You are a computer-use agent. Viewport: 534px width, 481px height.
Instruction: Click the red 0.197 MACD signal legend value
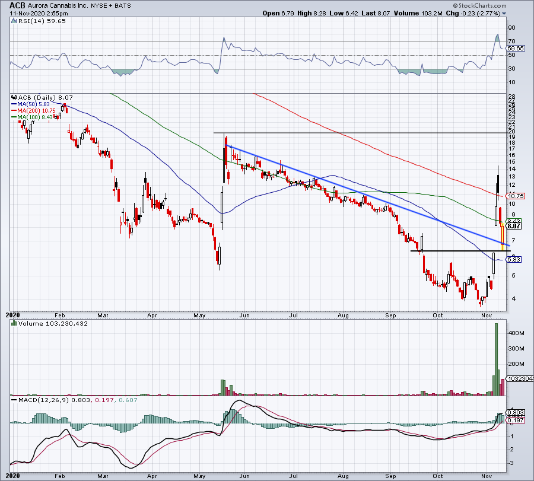[x=104, y=400]
